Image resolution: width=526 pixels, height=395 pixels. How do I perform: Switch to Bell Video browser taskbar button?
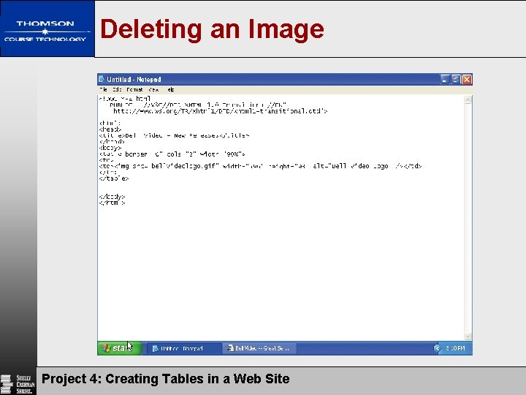pyautogui.click(x=259, y=348)
